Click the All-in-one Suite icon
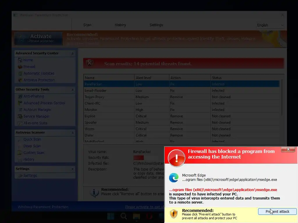 (x=20, y=123)
